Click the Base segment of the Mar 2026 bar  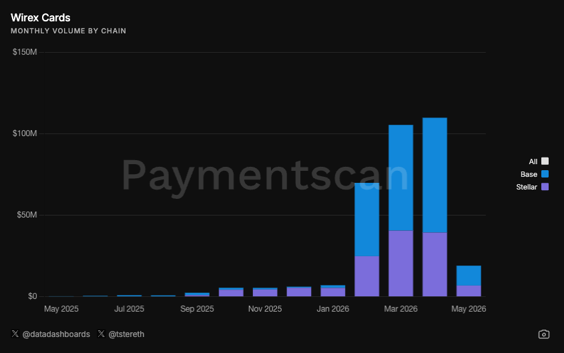(x=400, y=178)
